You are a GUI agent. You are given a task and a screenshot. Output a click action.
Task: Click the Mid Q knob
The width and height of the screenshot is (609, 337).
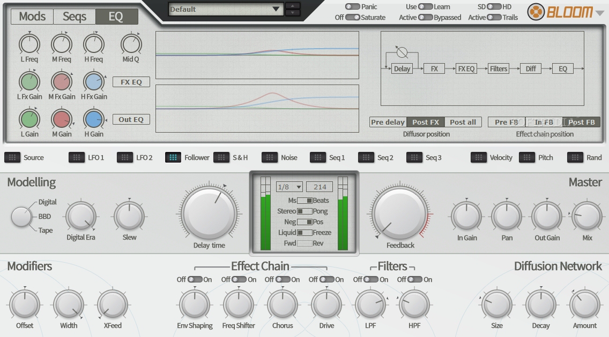click(x=131, y=44)
